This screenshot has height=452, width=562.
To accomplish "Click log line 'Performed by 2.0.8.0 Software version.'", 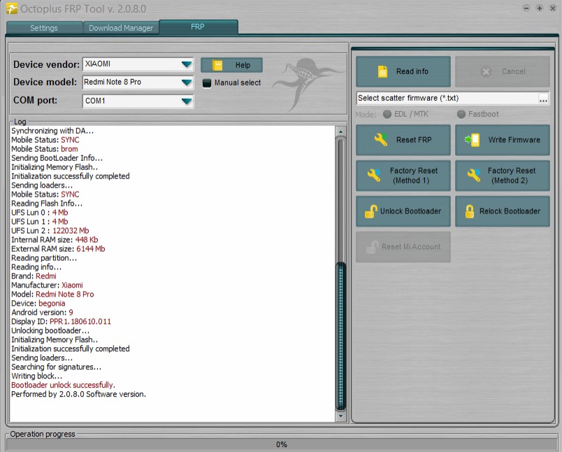I will pyautogui.click(x=78, y=394).
